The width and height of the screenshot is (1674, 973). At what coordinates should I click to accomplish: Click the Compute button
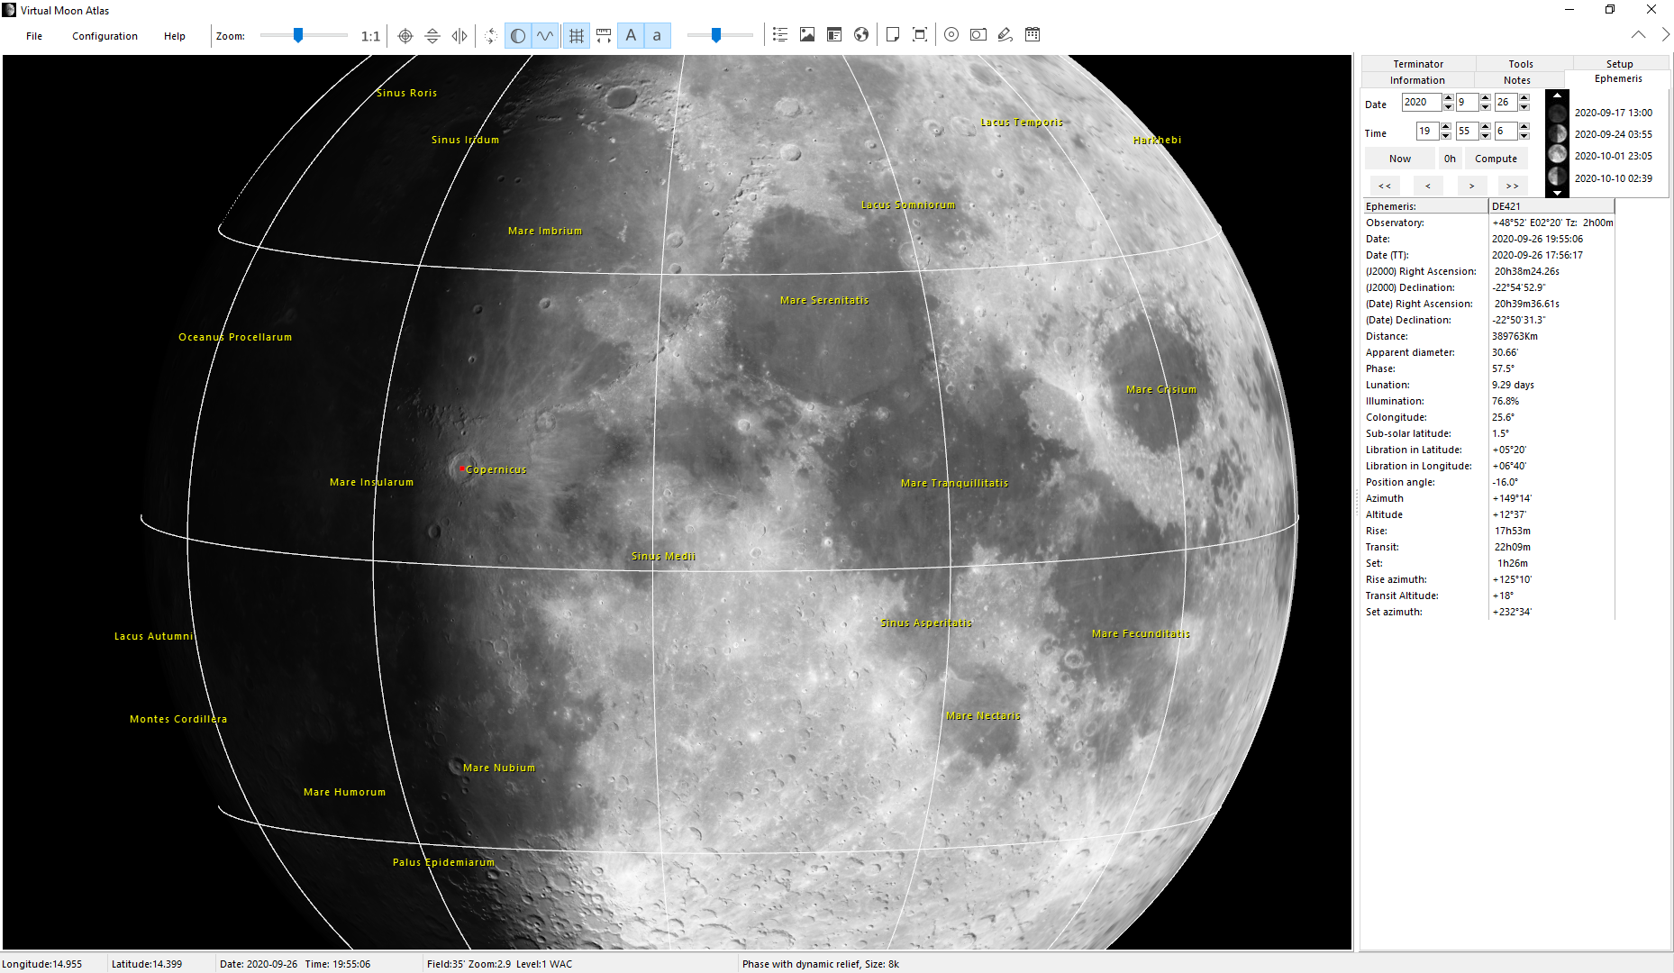click(1496, 159)
